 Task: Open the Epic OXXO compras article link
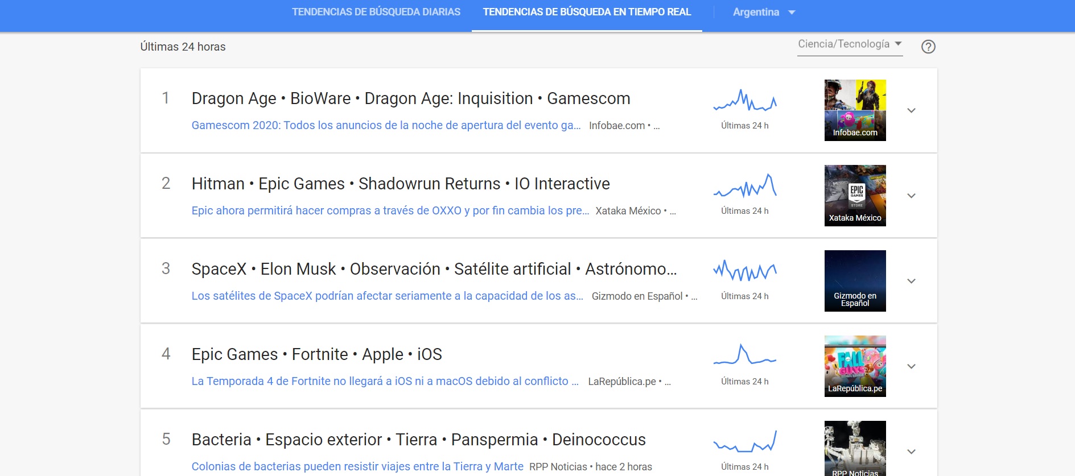point(390,210)
